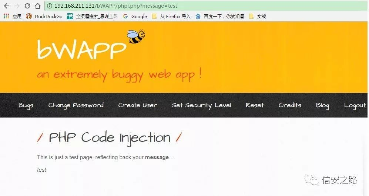Open the Credits page

[x=290, y=105]
